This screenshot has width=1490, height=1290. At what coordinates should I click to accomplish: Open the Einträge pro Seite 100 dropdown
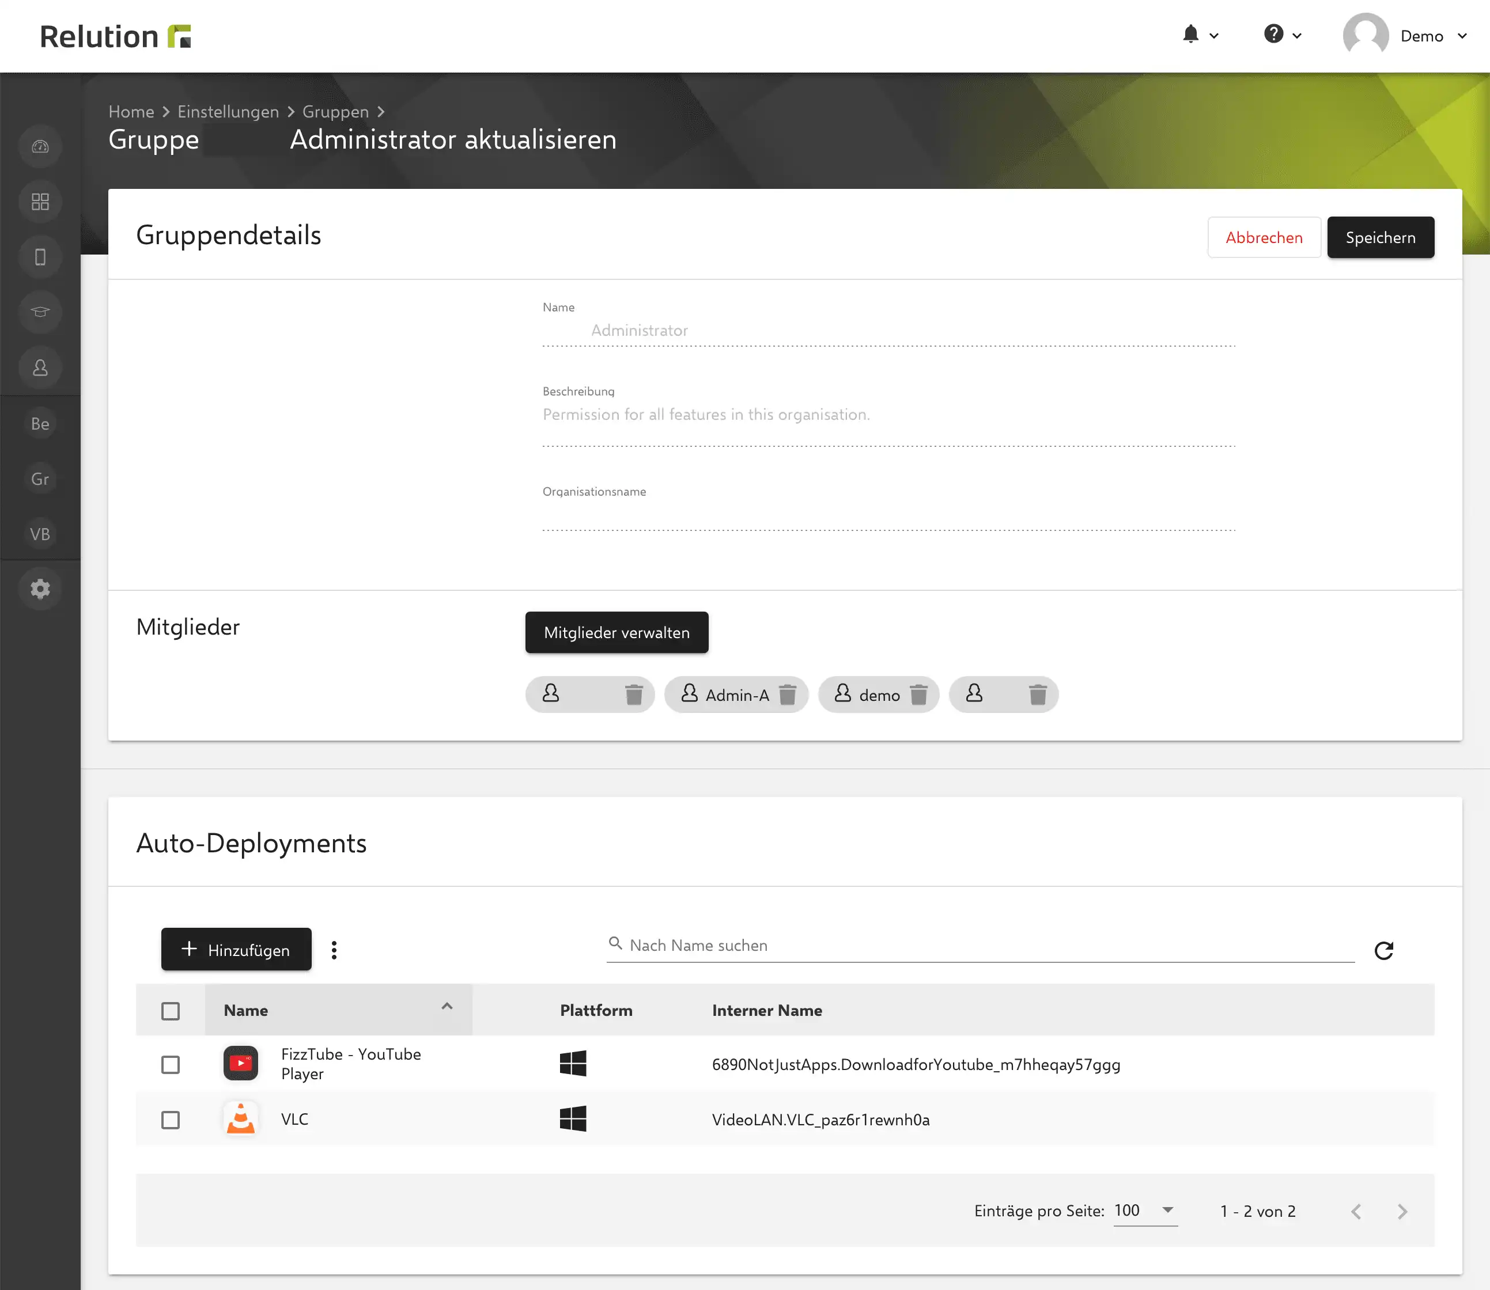point(1145,1211)
